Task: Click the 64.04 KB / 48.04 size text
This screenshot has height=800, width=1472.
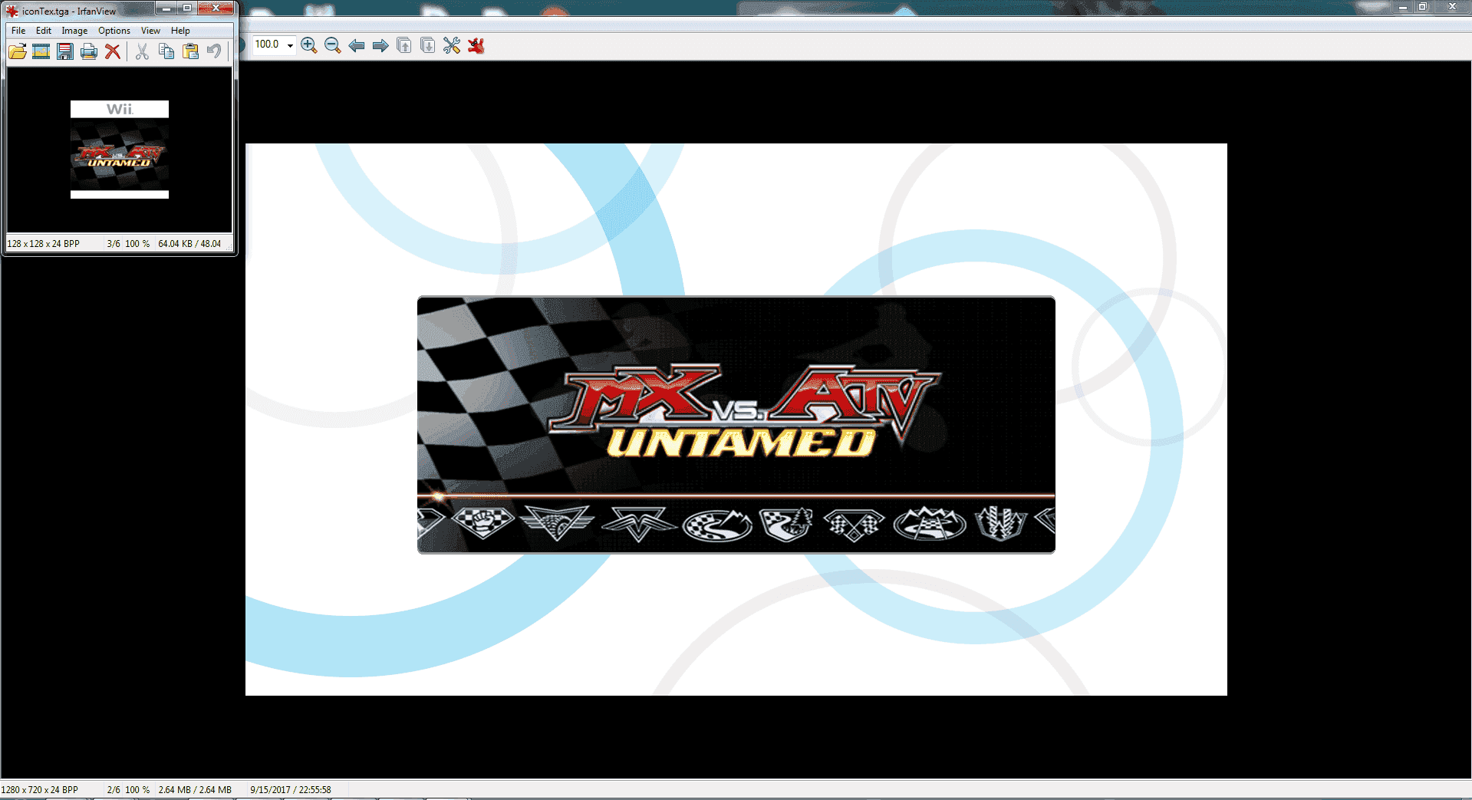Action: [x=189, y=244]
